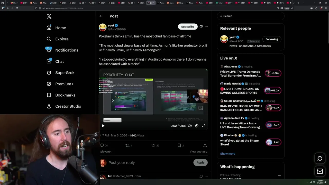Enter video fullscreen mode
The height and width of the screenshot is (185, 329).
click(204, 126)
